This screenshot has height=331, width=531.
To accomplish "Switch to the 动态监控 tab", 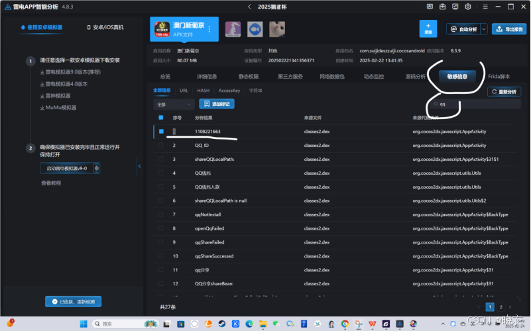I will 374,76.
